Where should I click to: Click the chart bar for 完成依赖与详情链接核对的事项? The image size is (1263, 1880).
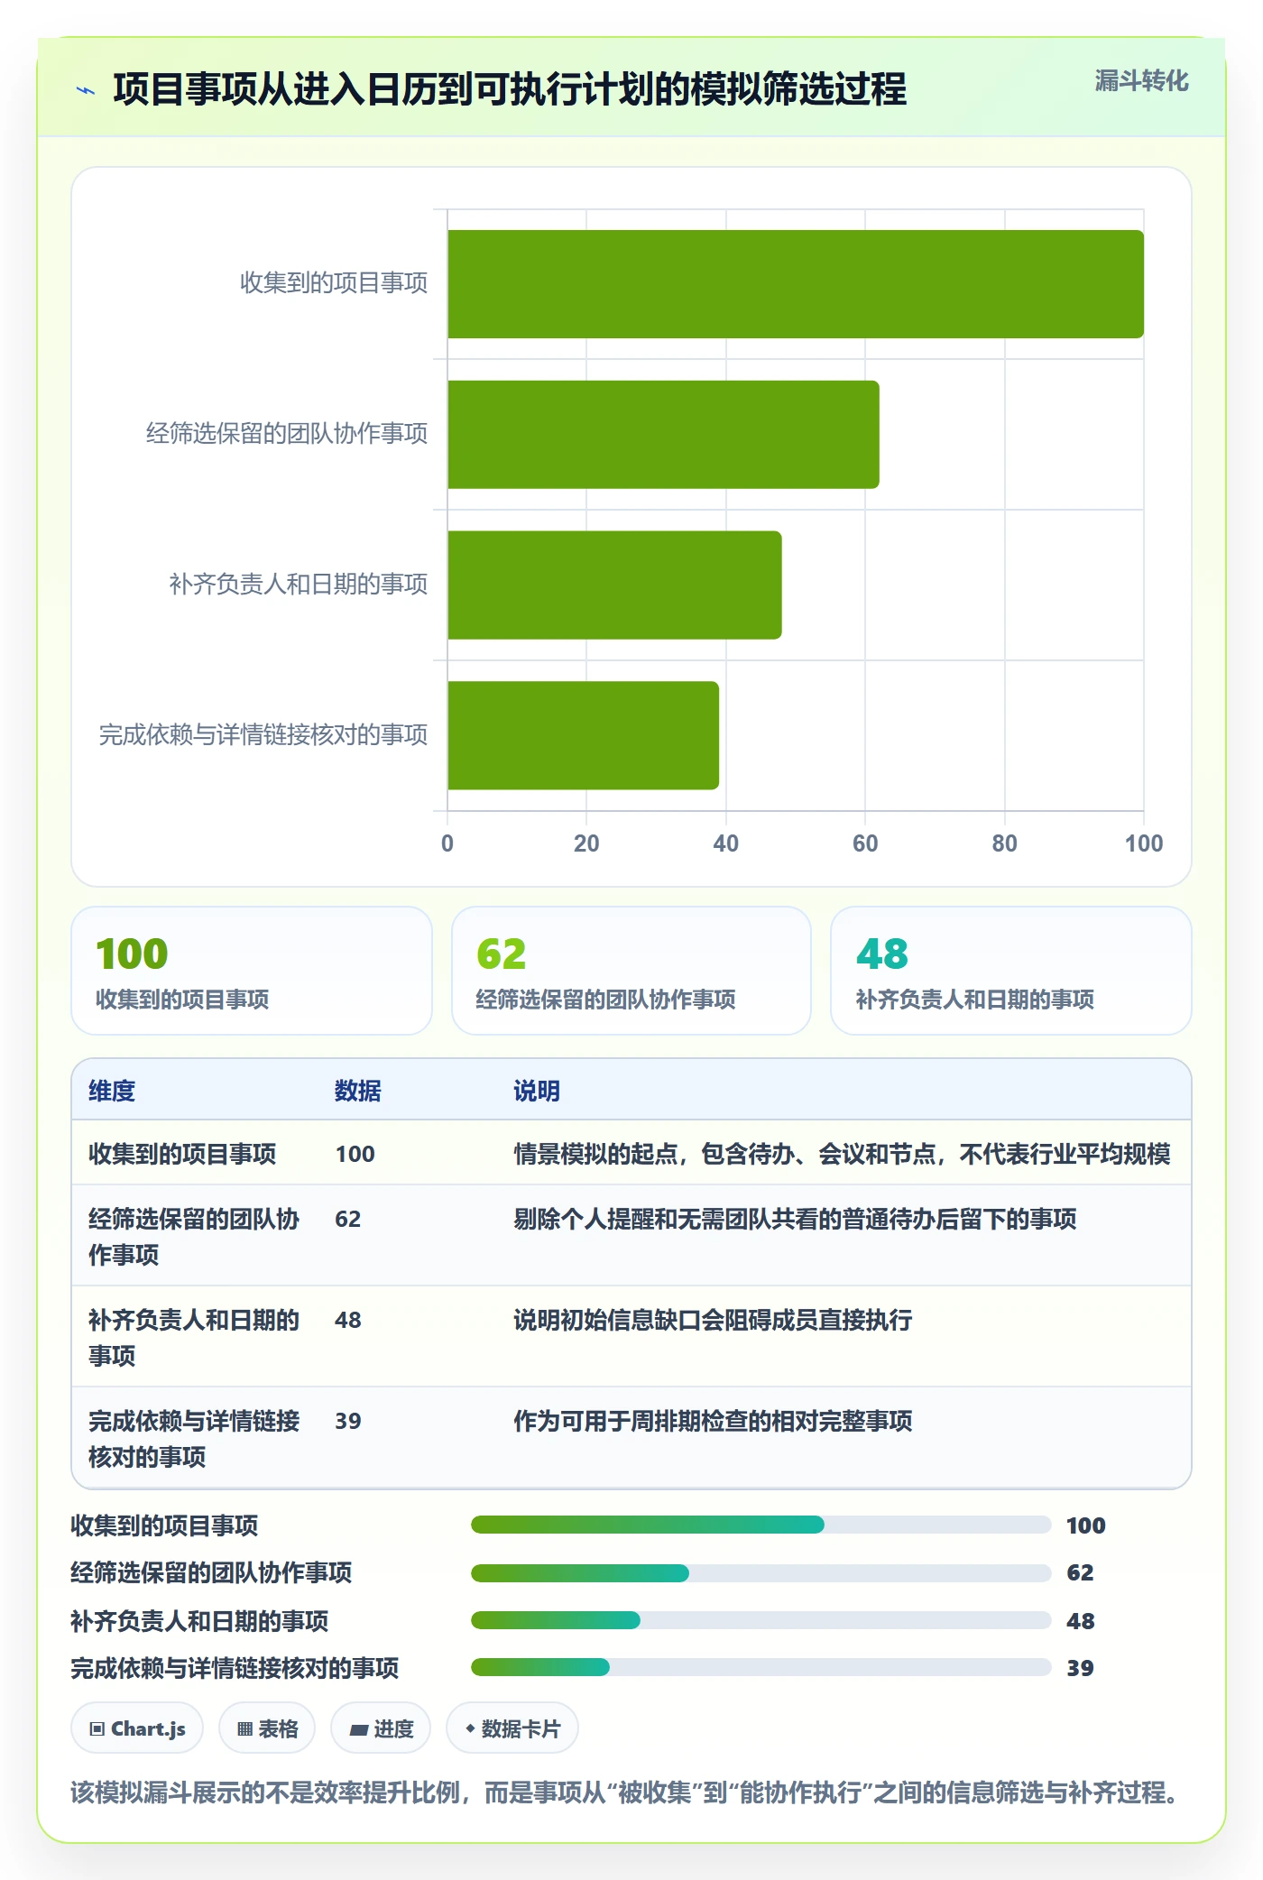pos(583,735)
